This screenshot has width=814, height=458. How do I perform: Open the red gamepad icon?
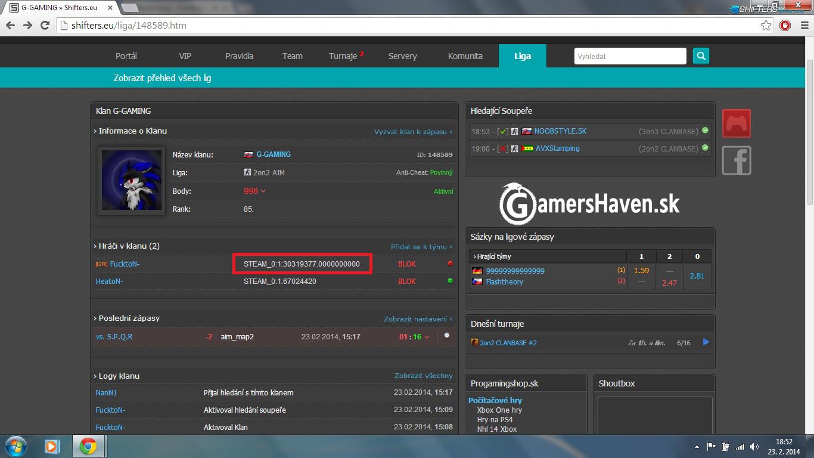(x=737, y=123)
